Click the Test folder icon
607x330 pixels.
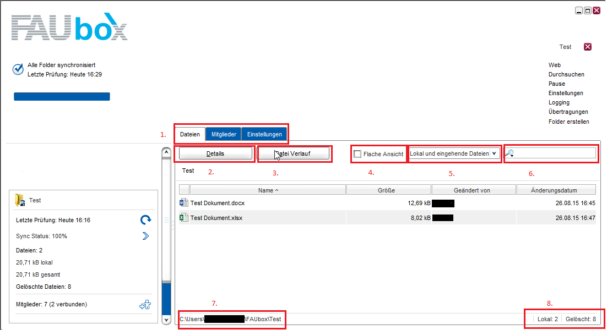[x=20, y=200]
